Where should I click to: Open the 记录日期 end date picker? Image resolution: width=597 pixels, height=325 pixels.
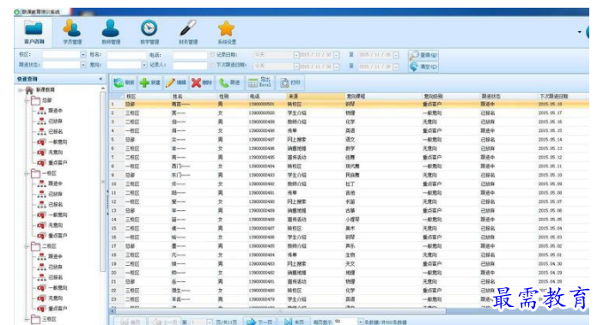(396, 55)
